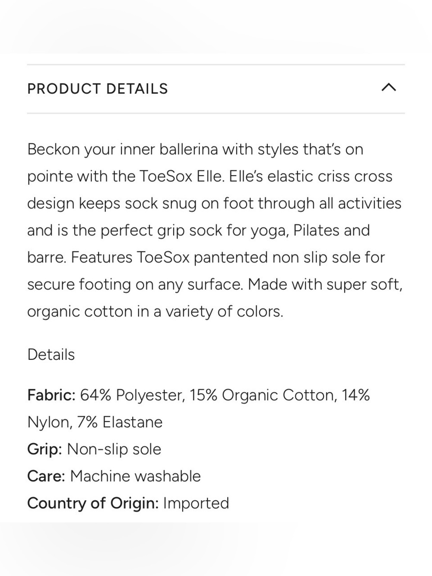Image resolution: width=432 pixels, height=576 pixels.
Task: Click the Machine washable value text
Action: [x=135, y=476]
